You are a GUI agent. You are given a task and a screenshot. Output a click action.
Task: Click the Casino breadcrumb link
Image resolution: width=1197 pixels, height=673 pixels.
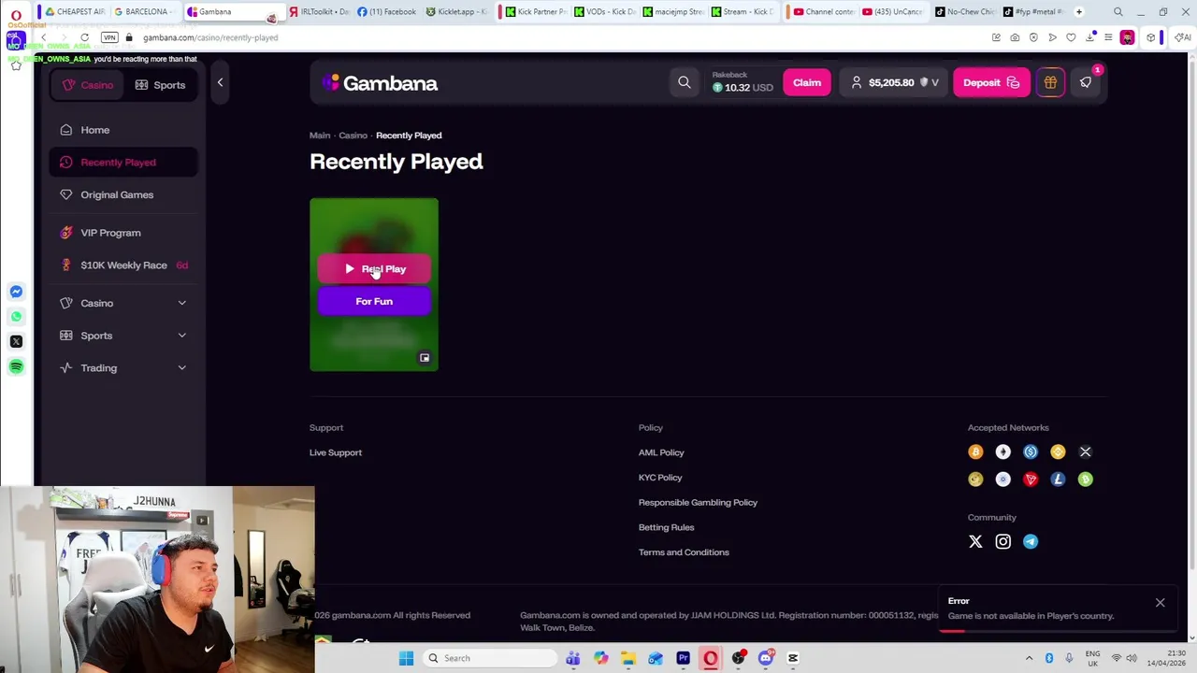click(353, 136)
